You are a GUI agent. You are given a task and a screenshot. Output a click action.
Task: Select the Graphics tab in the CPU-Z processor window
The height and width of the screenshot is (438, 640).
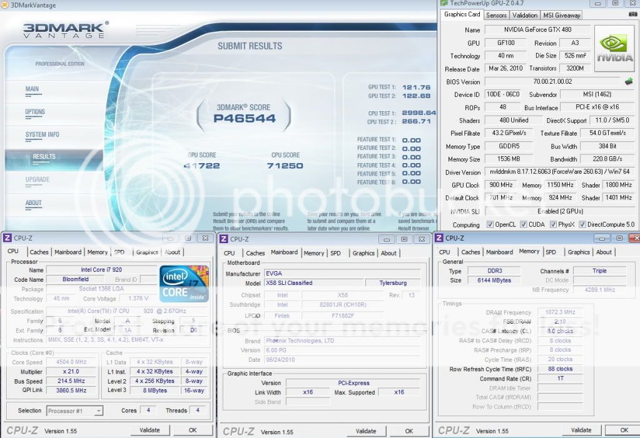pos(147,252)
